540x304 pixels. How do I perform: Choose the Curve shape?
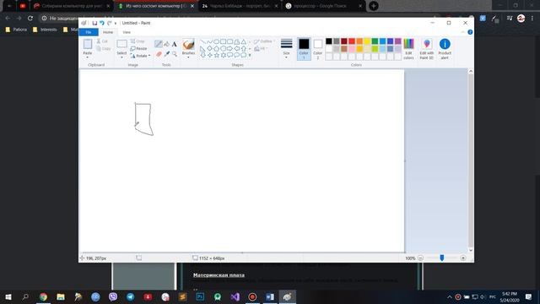click(x=209, y=41)
